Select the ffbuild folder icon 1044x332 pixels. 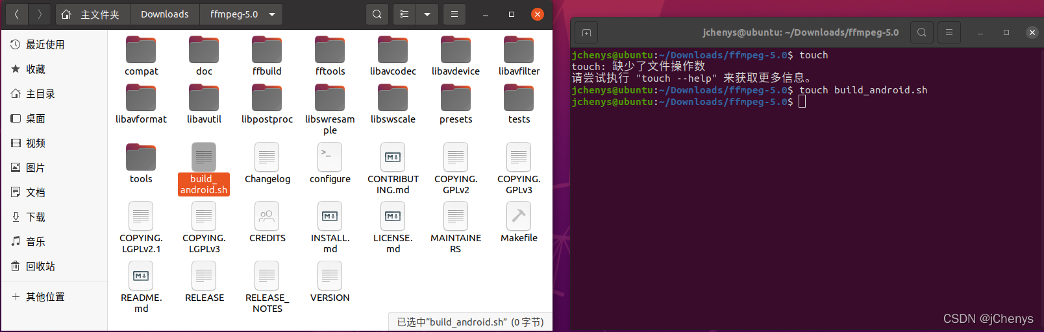coord(267,49)
